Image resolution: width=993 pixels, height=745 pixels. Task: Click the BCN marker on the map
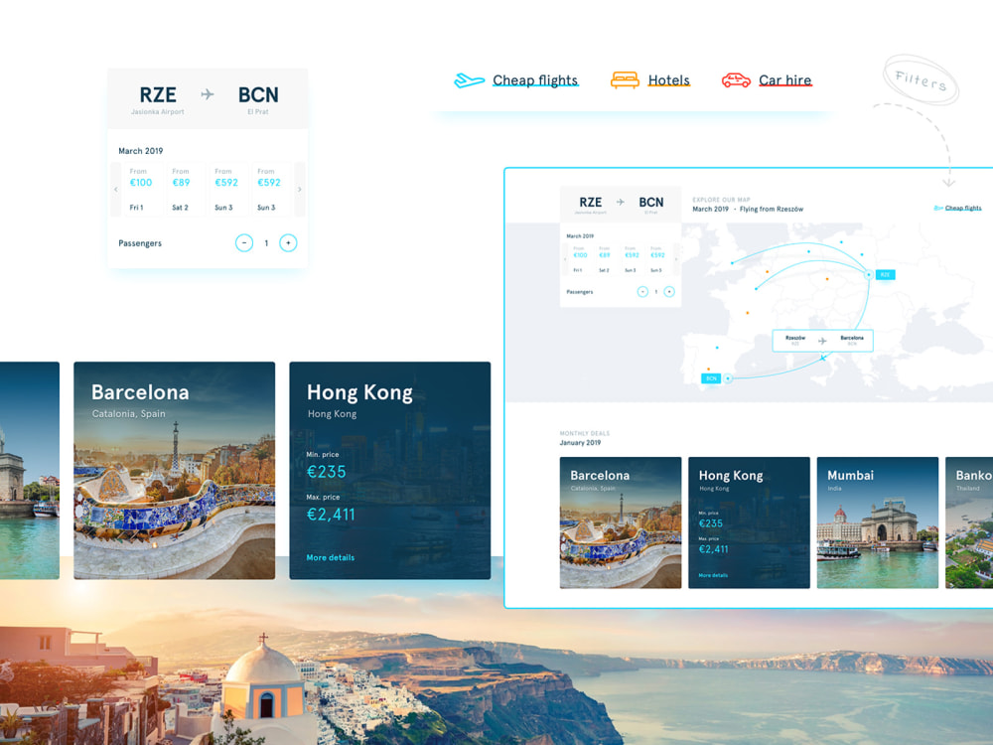tap(711, 378)
